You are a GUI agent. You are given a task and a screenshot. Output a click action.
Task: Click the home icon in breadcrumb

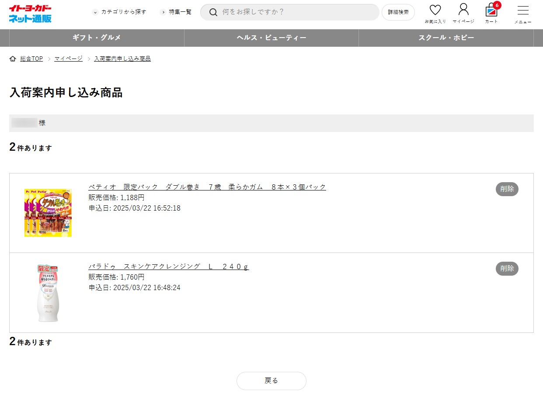coord(13,59)
